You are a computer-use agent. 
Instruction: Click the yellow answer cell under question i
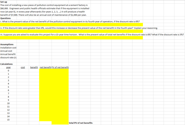tap(71, 25)
